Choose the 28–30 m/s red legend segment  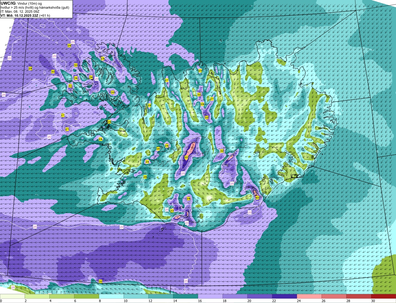tap(359, 296)
